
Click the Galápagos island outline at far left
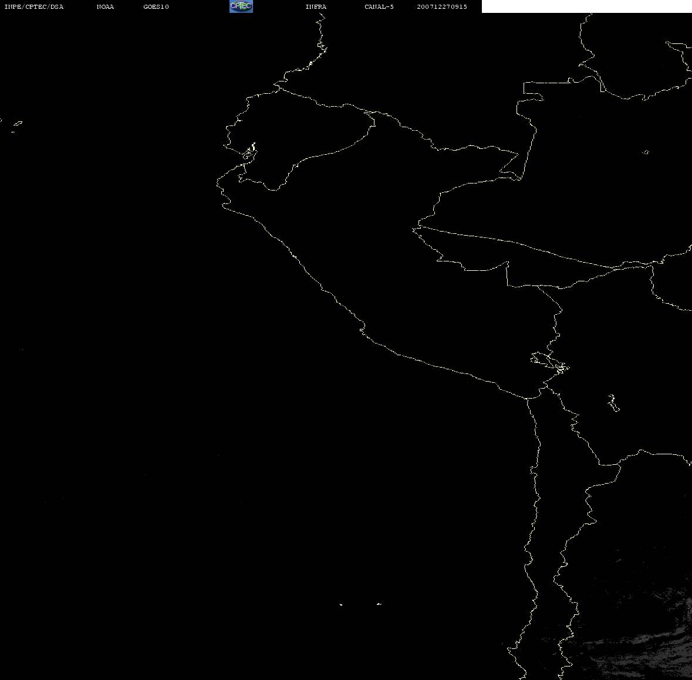[17, 124]
